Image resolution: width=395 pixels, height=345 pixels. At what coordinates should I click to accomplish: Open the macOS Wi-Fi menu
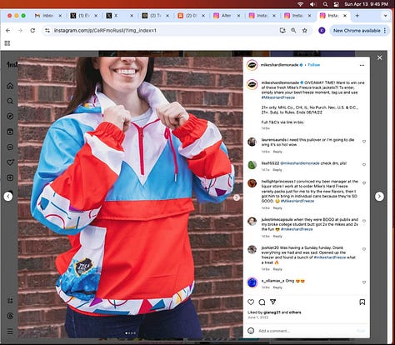click(x=300, y=4)
